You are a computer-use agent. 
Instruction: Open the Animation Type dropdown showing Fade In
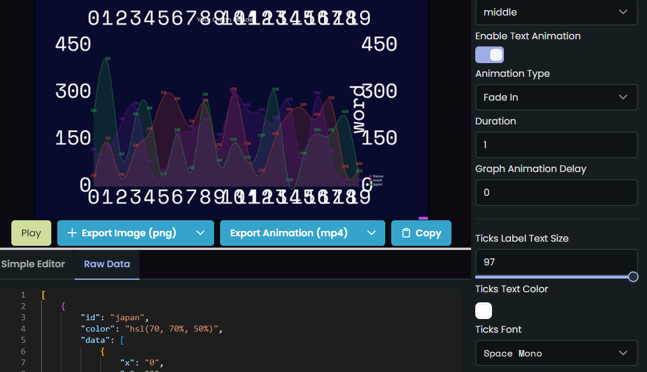(x=556, y=97)
